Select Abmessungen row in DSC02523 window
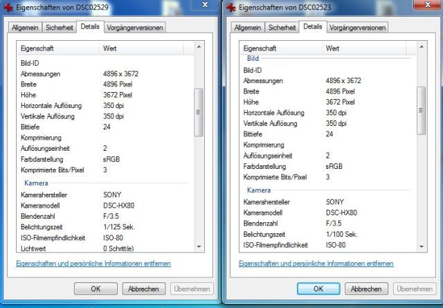This screenshot has width=443, height=308. point(328,81)
